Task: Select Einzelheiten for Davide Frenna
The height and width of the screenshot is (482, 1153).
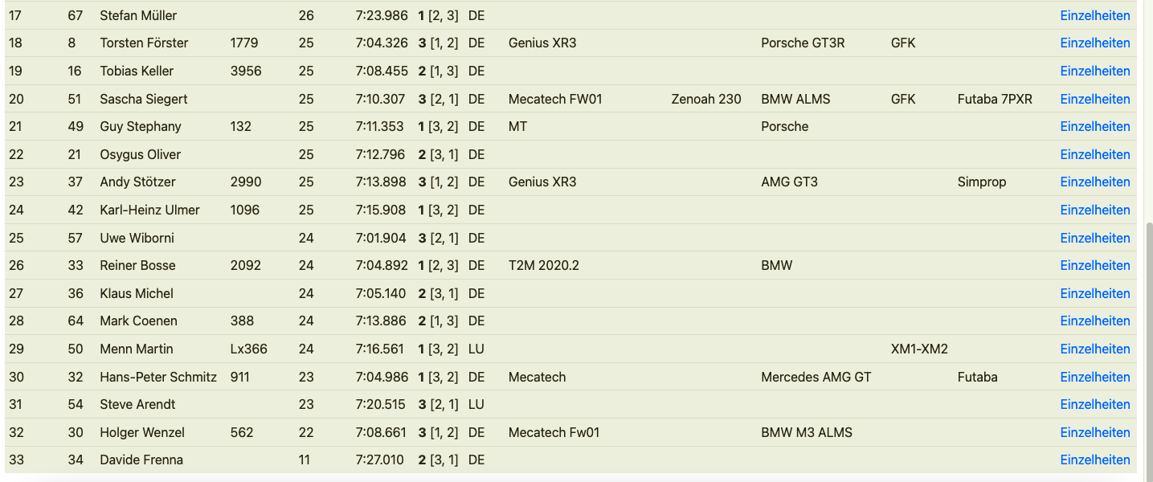Action: pos(1094,460)
